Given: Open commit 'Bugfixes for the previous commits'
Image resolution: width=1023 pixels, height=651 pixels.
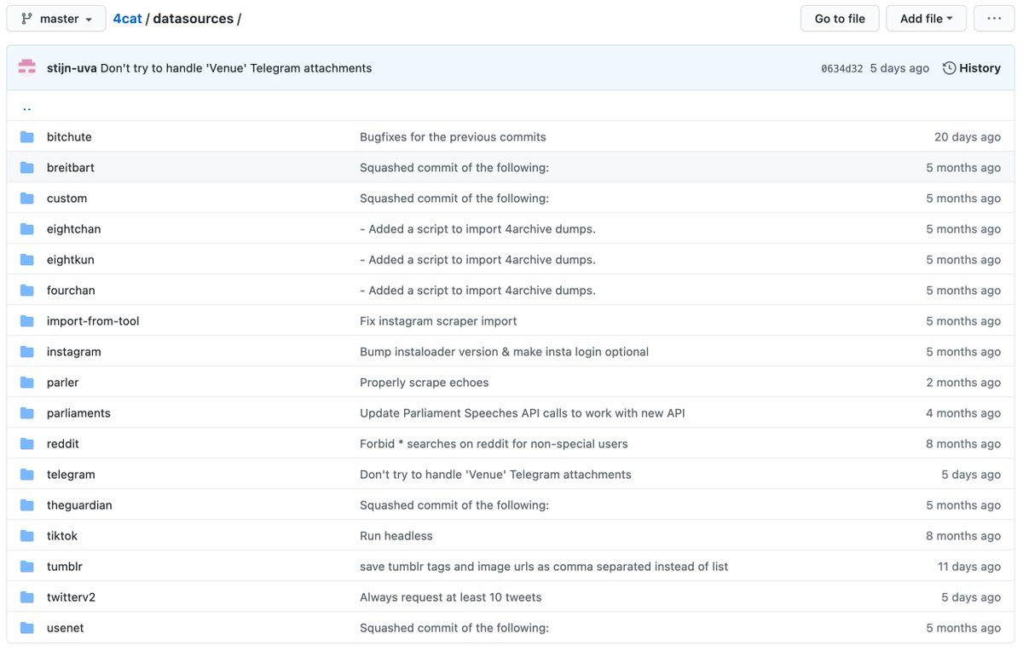Looking at the screenshot, I should coord(453,137).
